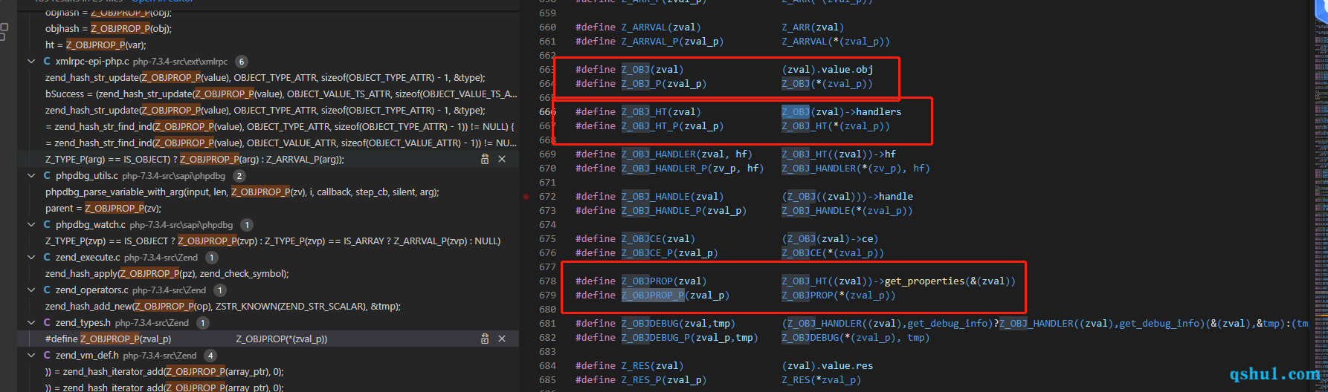This screenshot has height=392, width=1328.
Task: Dismiss the #define Z_OBJPROP_P search result
Action: tap(502, 339)
